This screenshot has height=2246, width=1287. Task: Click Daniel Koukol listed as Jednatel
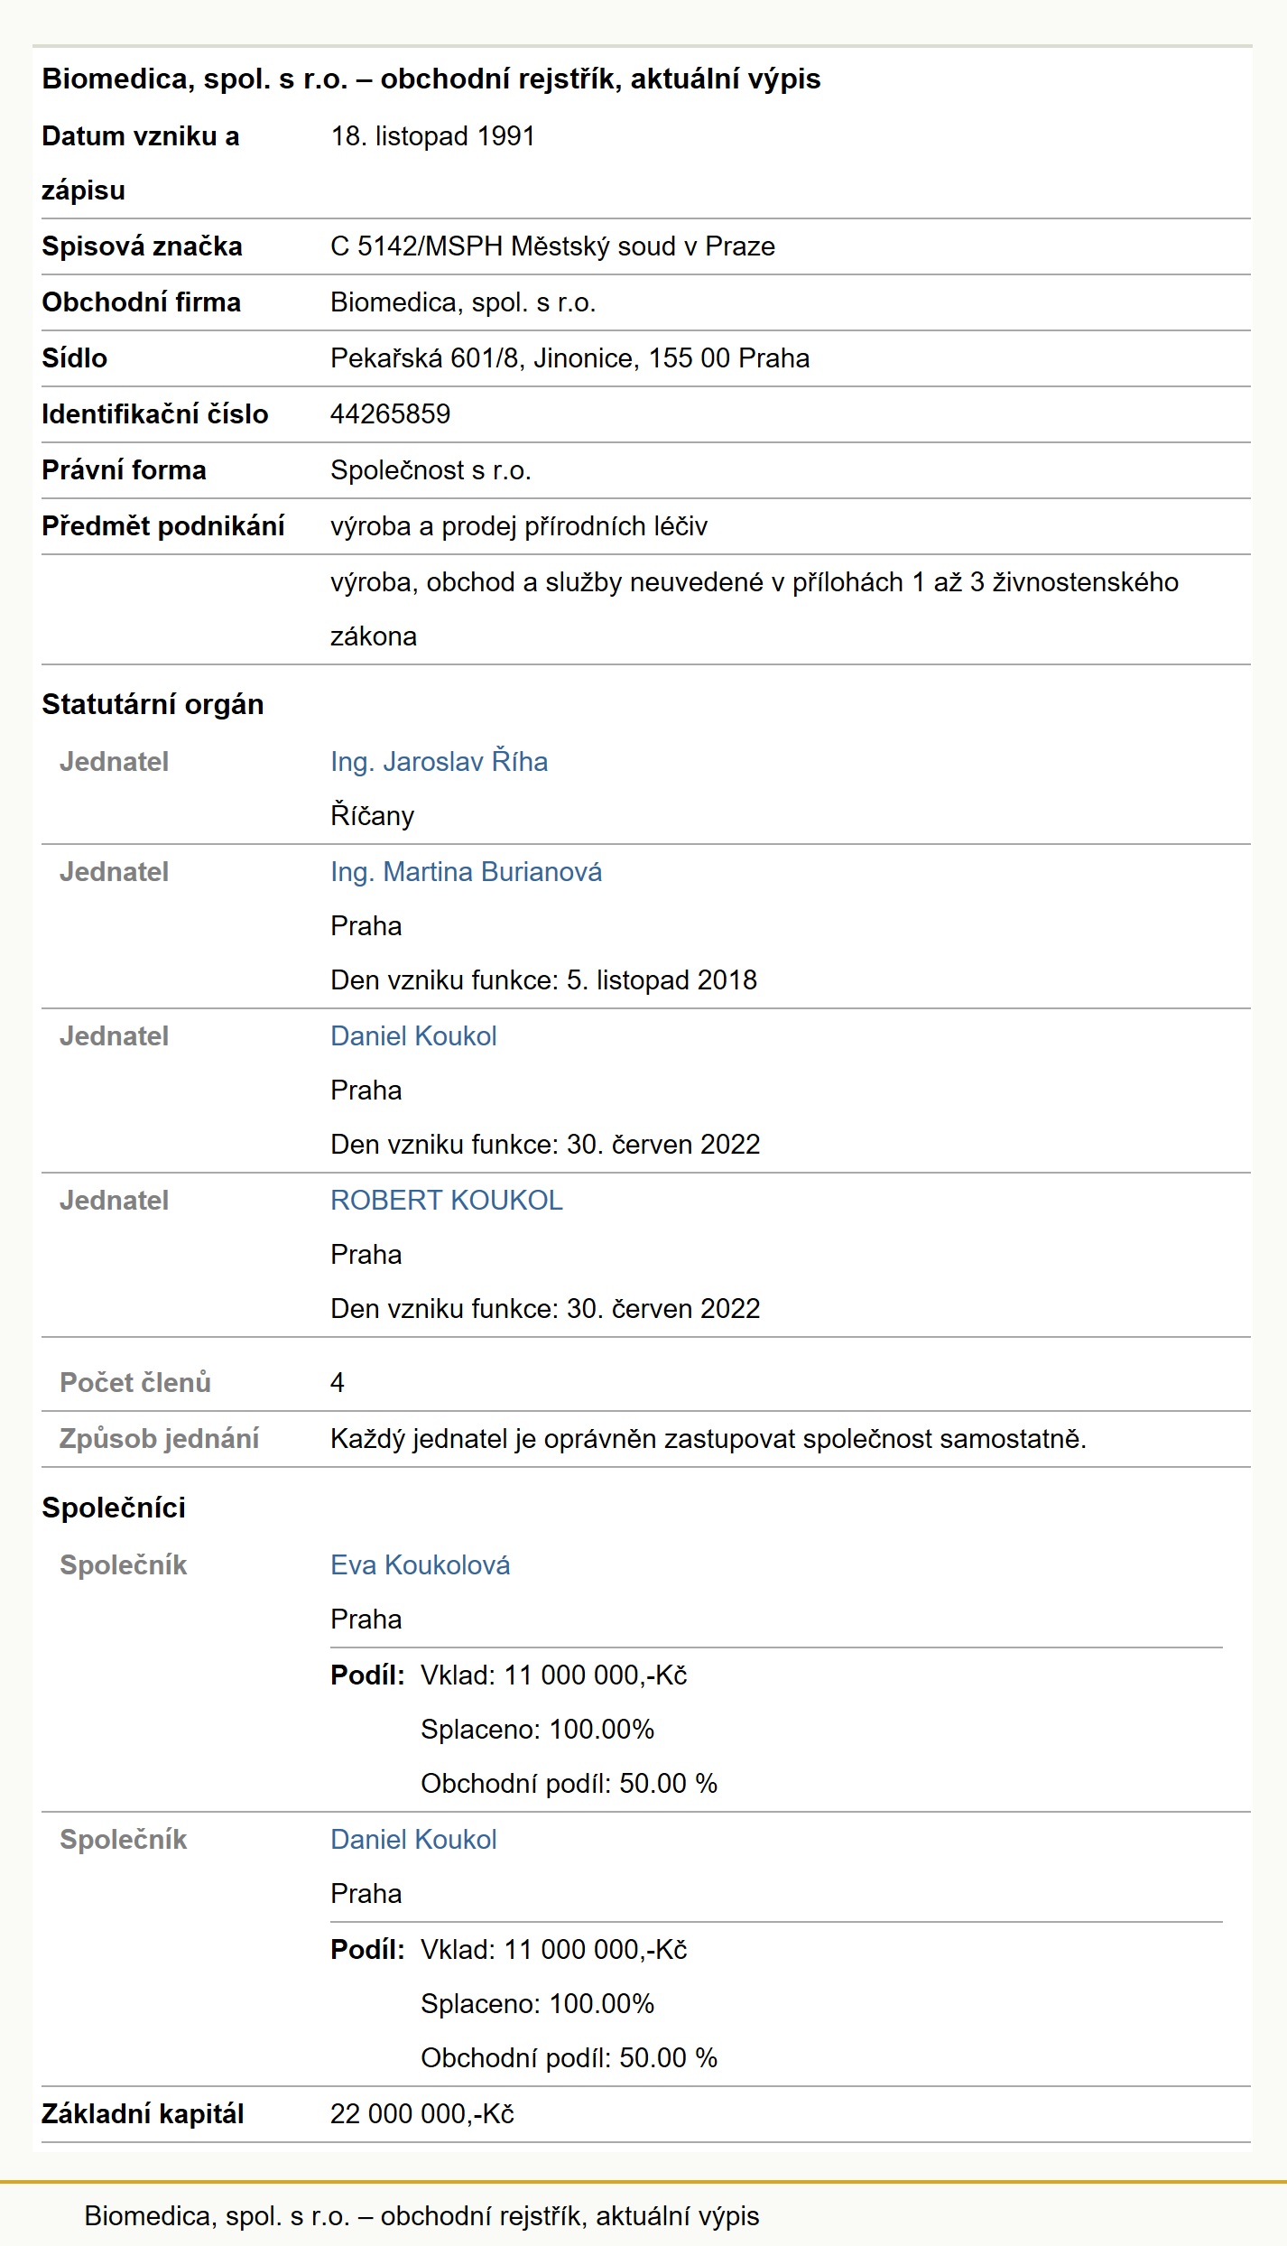(x=413, y=1036)
